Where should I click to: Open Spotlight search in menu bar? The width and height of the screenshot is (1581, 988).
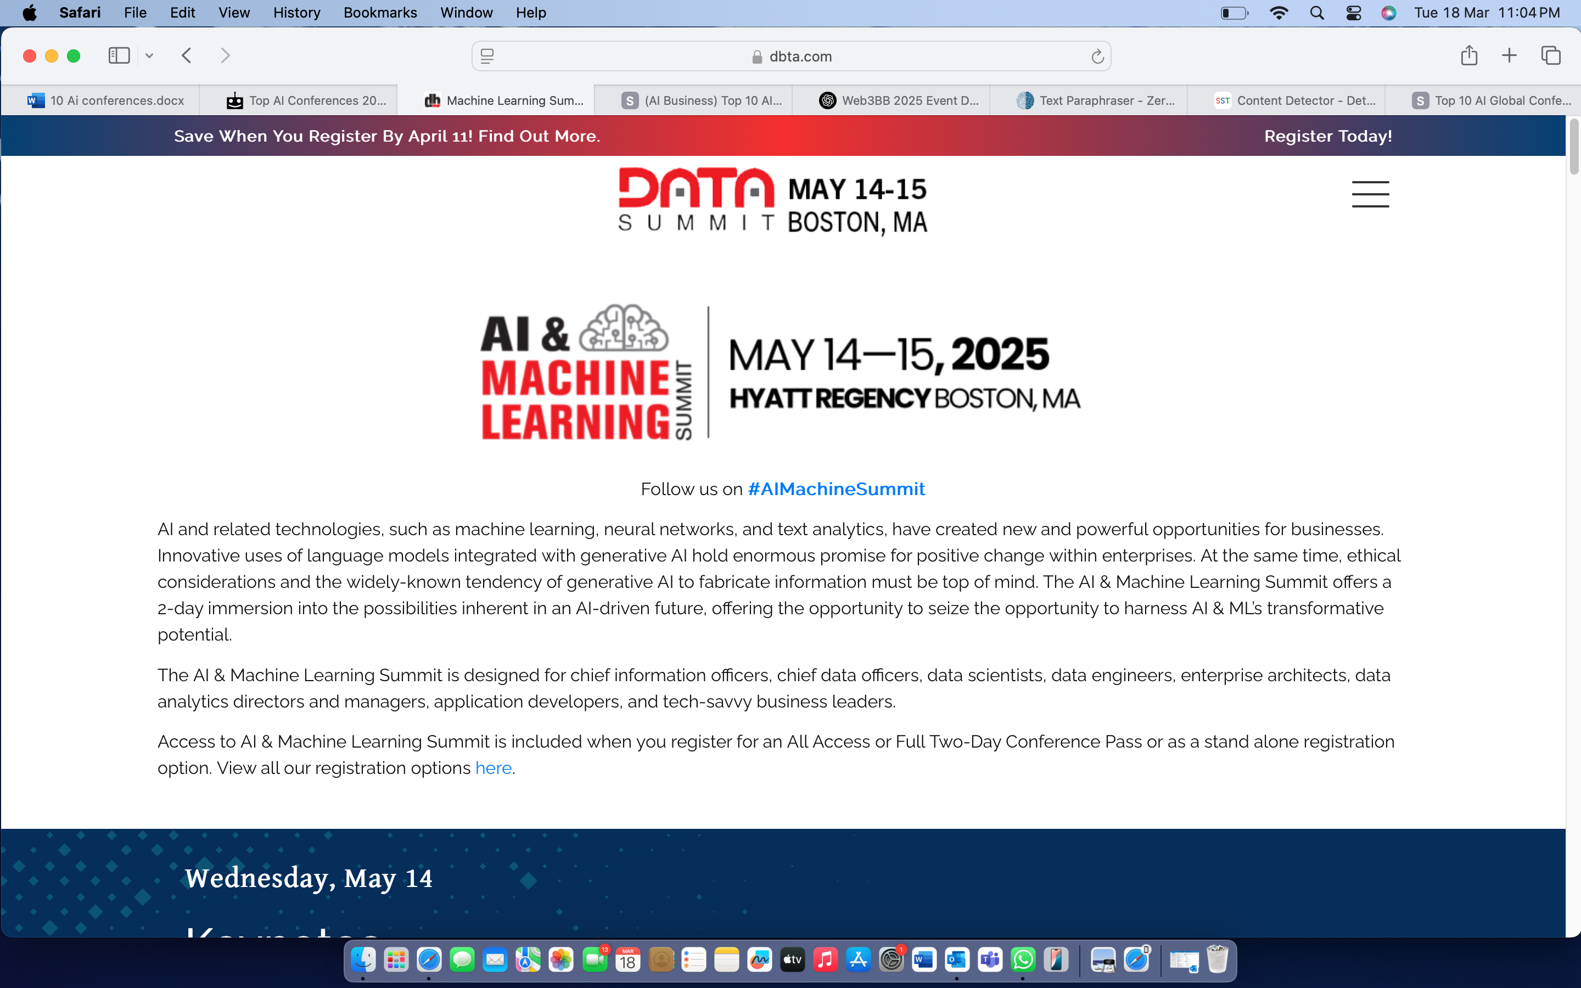click(x=1317, y=13)
